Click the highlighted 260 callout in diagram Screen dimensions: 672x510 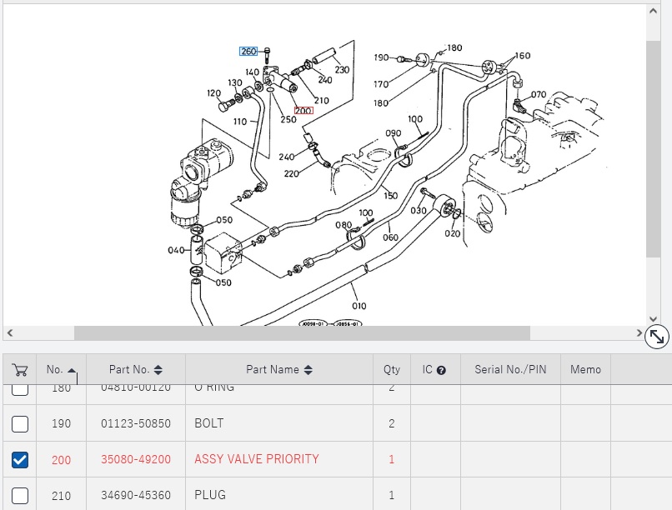(248, 52)
